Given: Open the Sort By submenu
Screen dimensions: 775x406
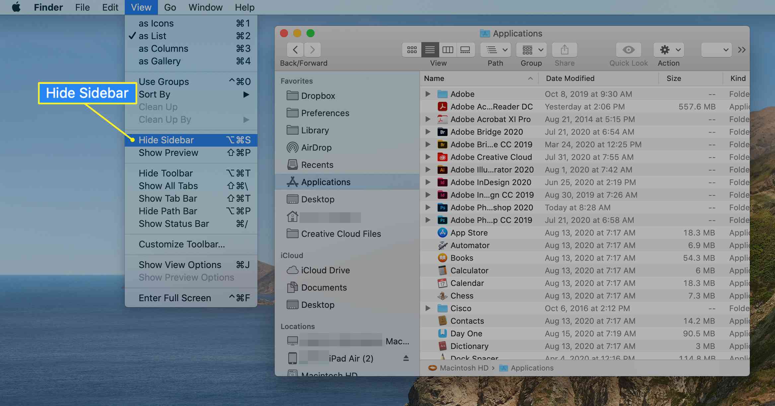Looking at the screenshot, I should pyautogui.click(x=191, y=94).
